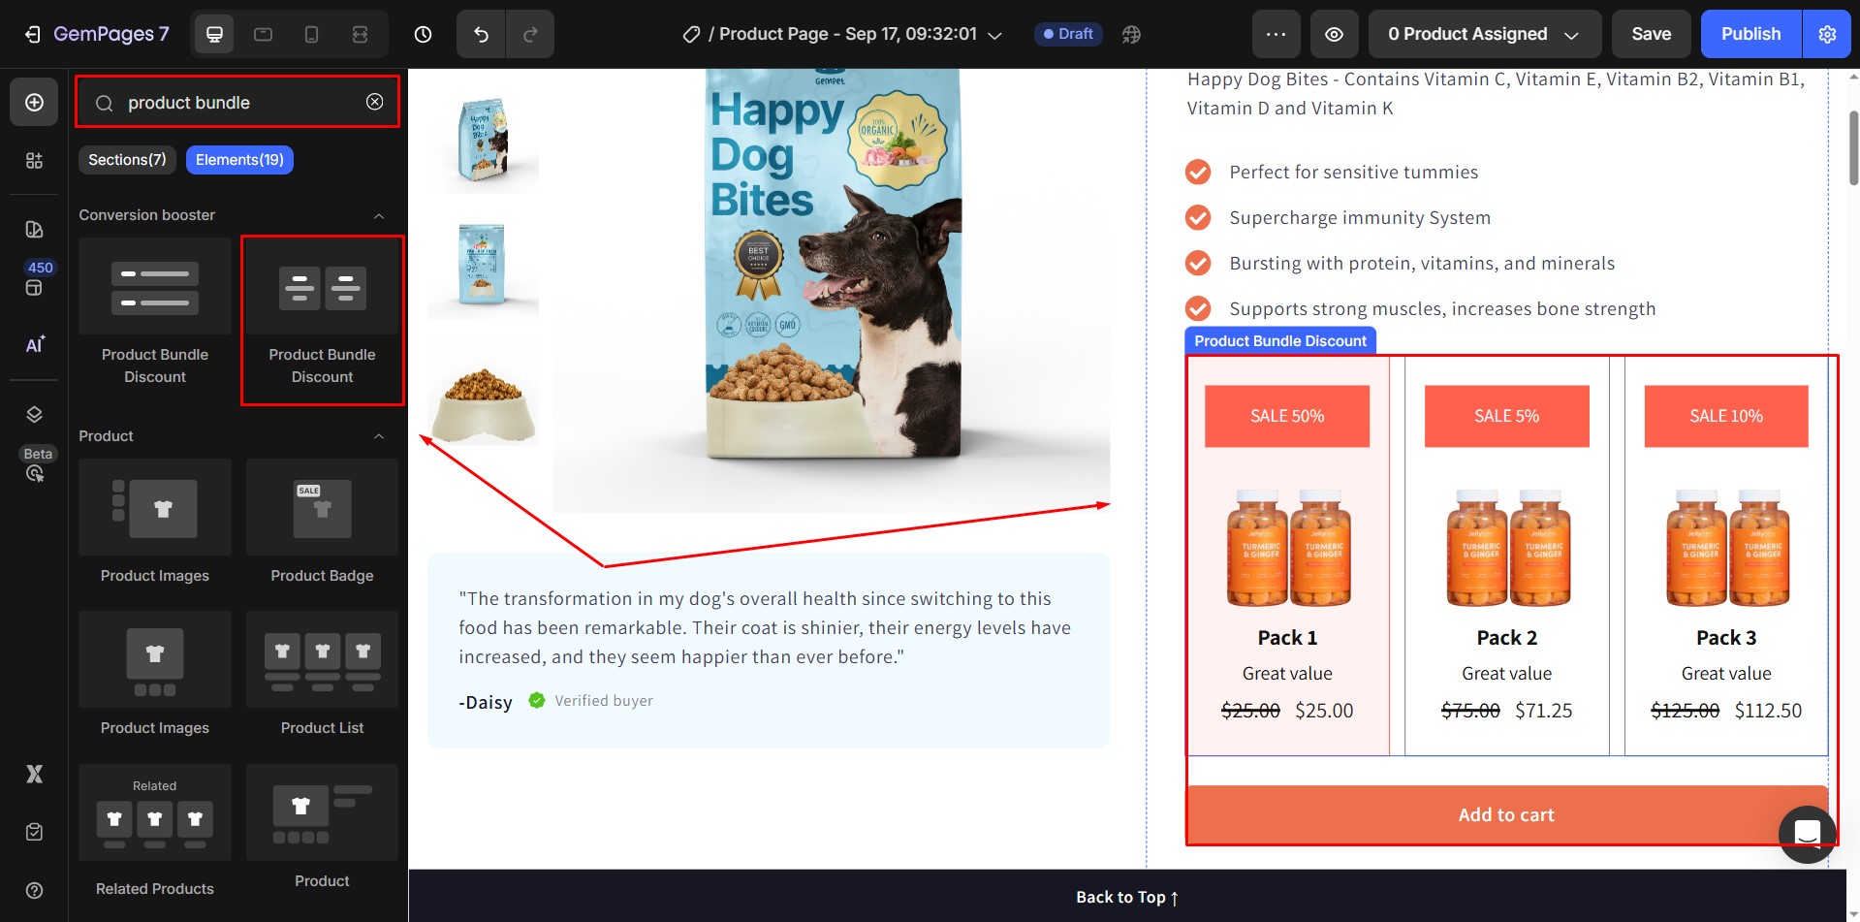Image resolution: width=1860 pixels, height=922 pixels.
Task: Redo the last change
Action: (x=530, y=35)
